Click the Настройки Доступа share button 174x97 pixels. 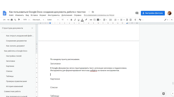(x=153, y=13)
